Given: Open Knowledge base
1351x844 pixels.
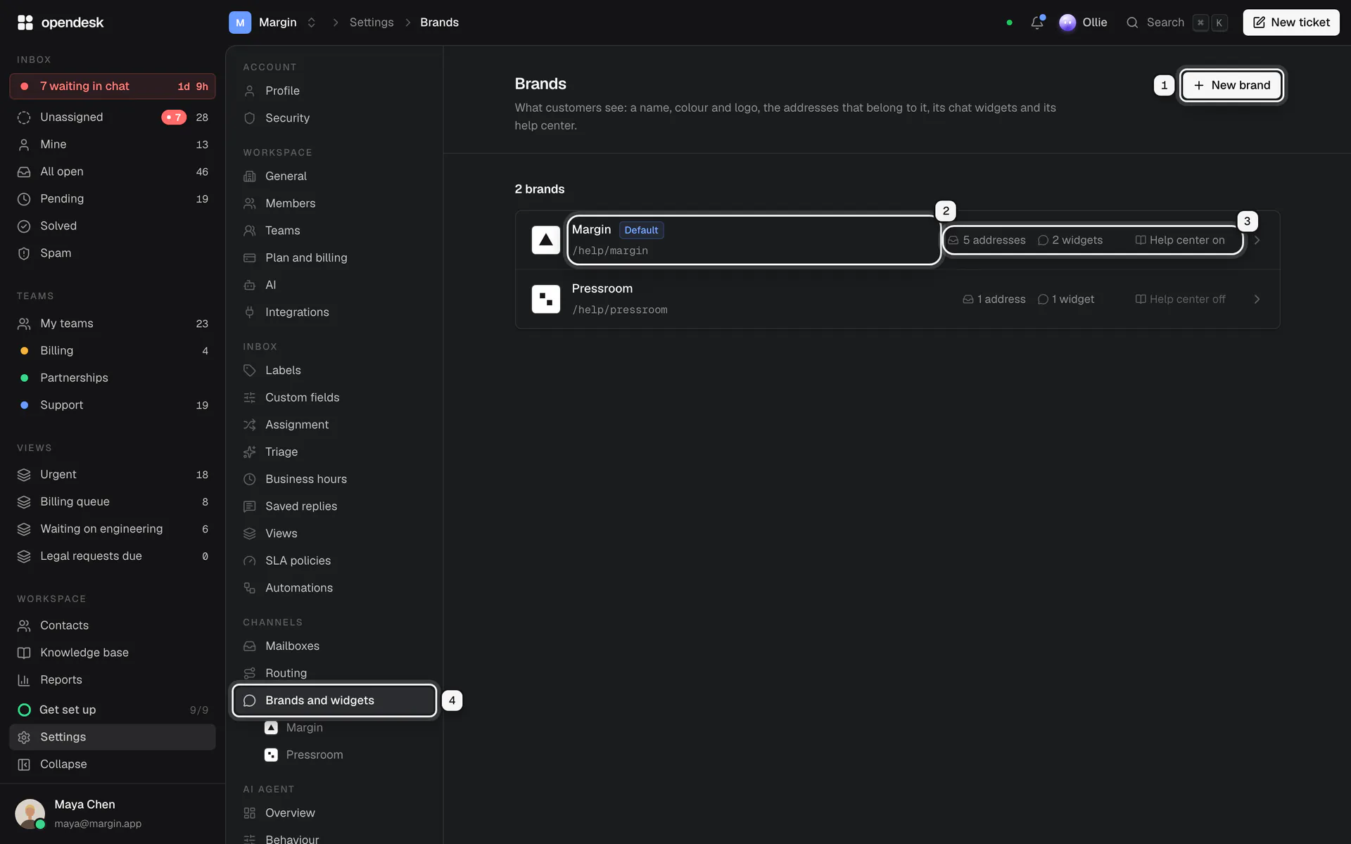Looking at the screenshot, I should (113, 653).
